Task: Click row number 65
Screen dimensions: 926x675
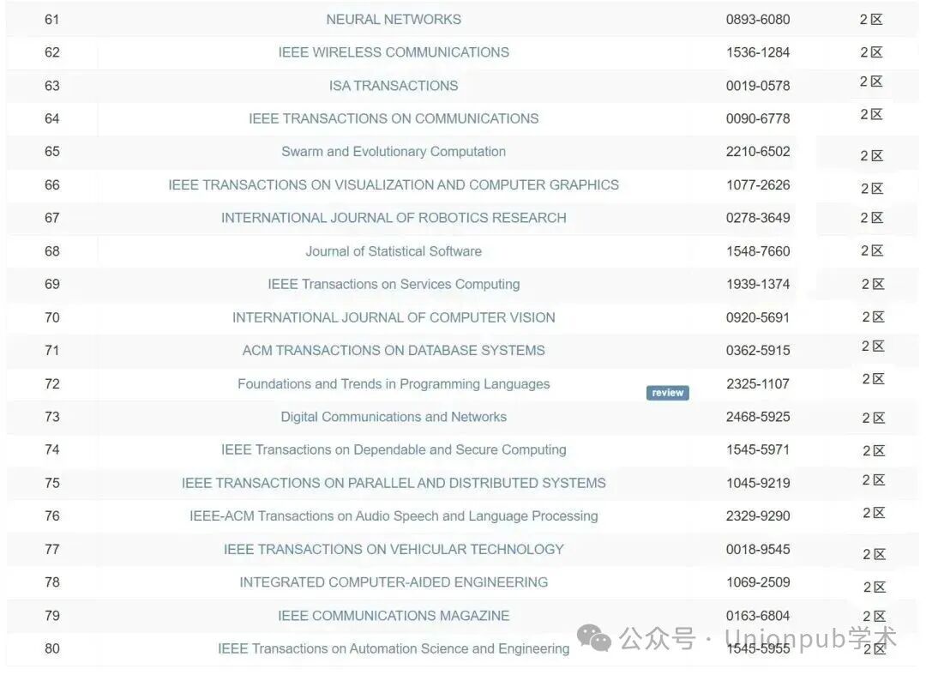Action: (x=52, y=152)
